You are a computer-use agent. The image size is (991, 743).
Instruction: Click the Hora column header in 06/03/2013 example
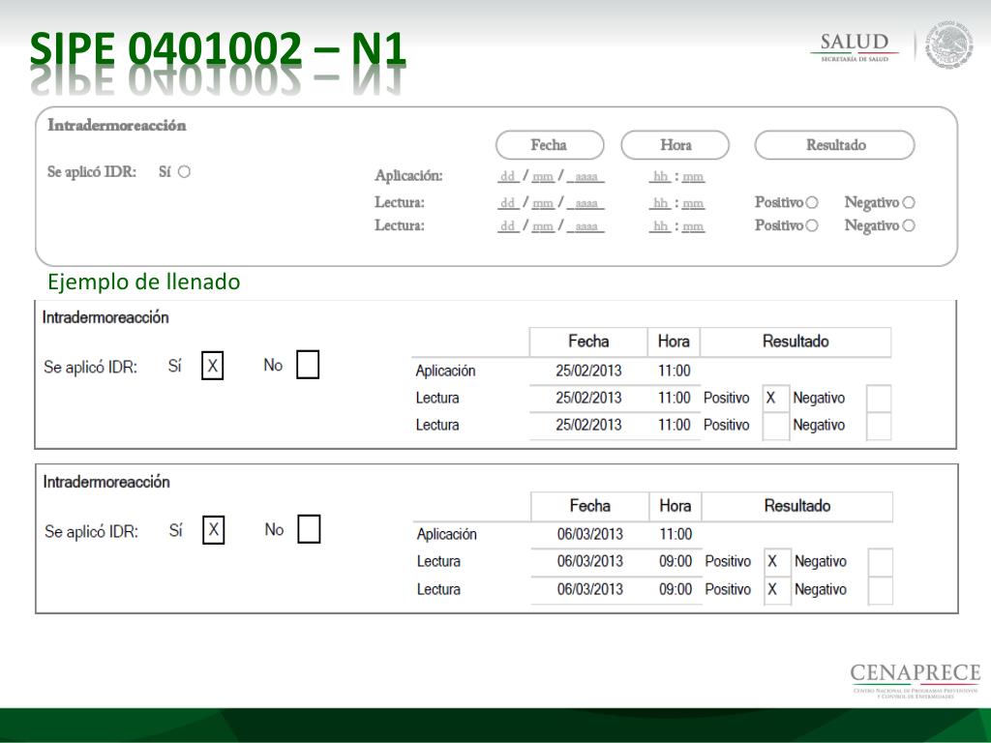pos(675,506)
